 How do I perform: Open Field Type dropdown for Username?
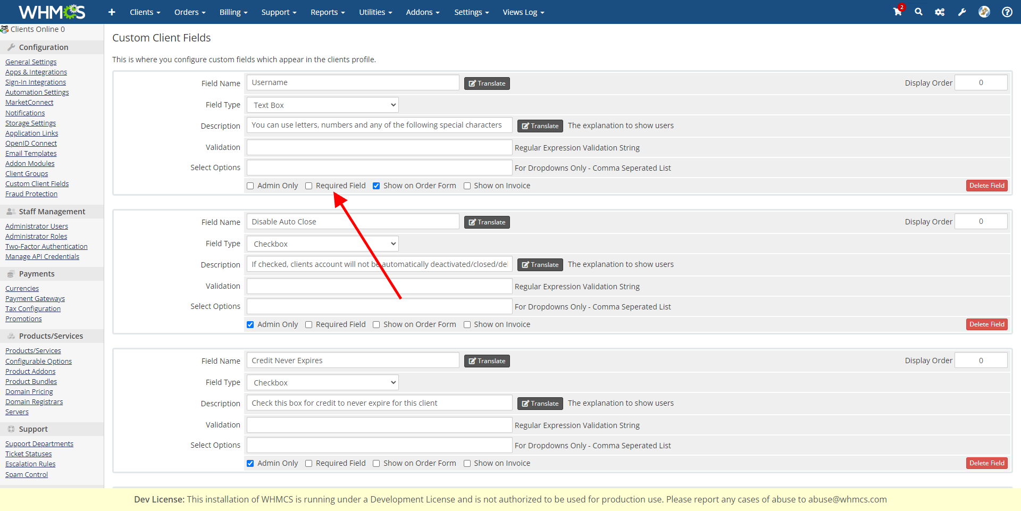point(322,105)
